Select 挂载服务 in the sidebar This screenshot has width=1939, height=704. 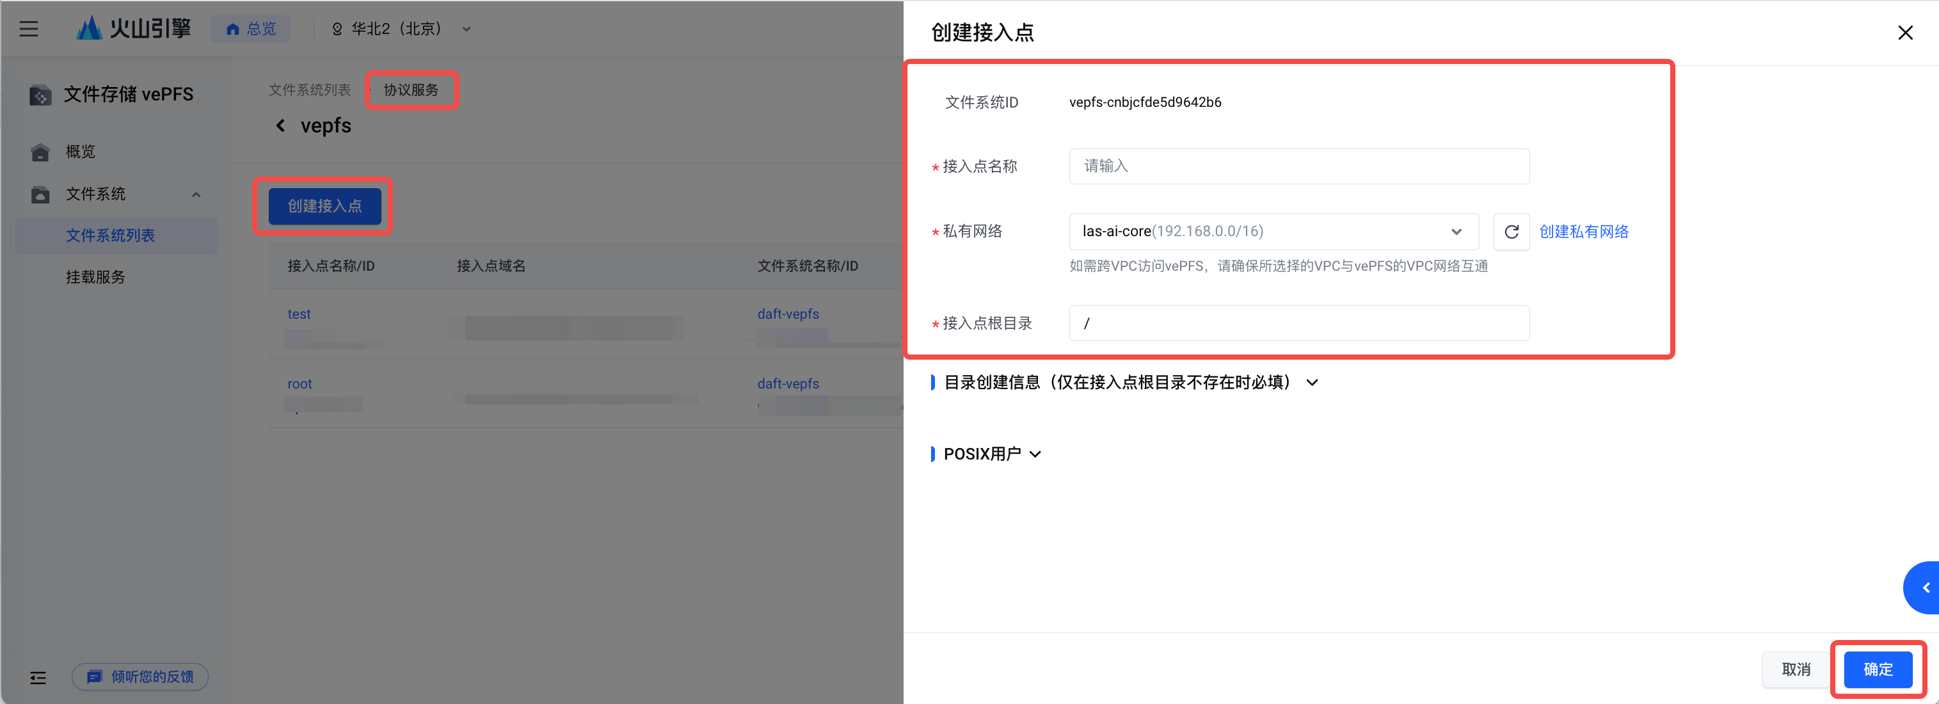(x=95, y=277)
